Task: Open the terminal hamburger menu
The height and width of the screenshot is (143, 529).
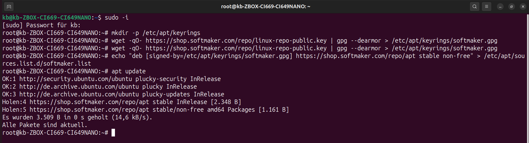Action: click(x=487, y=7)
